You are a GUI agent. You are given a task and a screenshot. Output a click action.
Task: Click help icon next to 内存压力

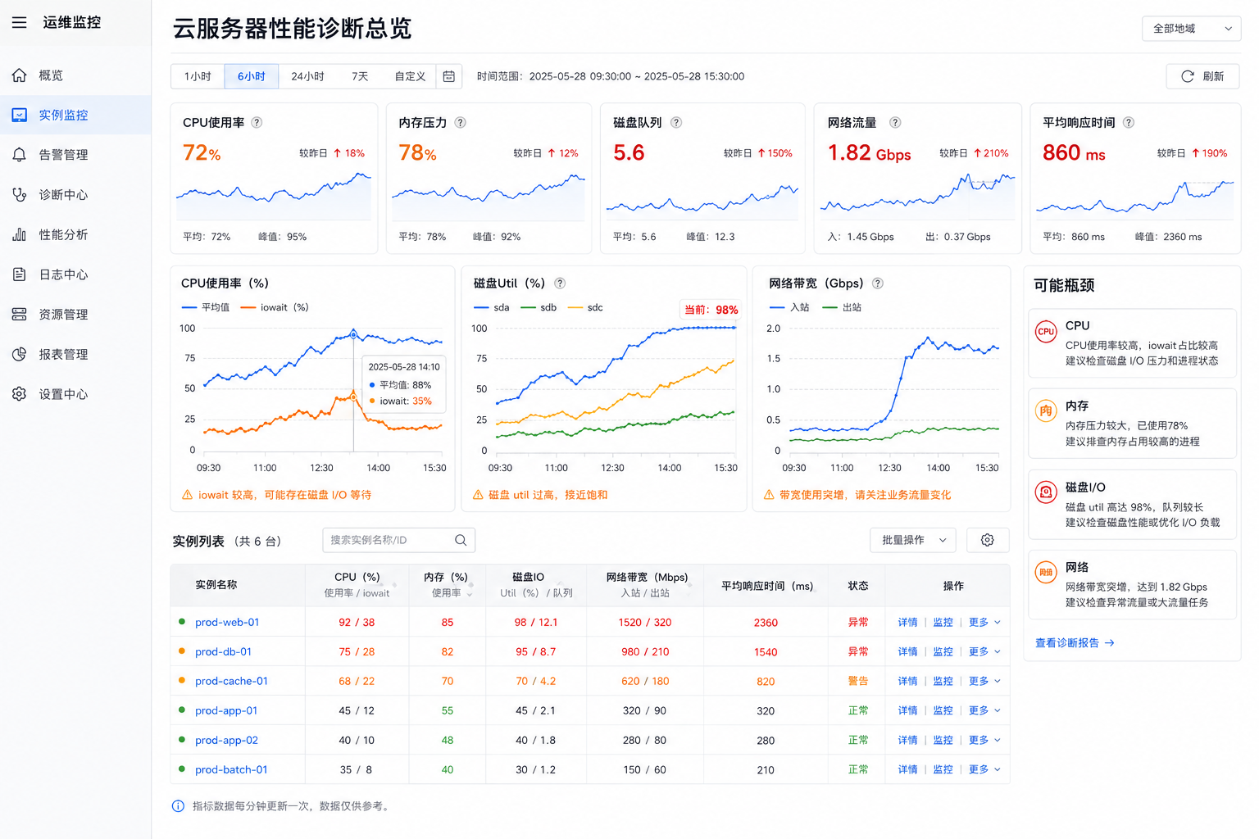pos(461,122)
